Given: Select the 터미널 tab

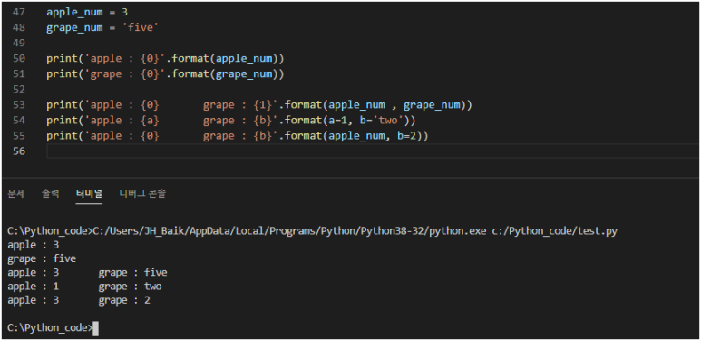Looking at the screenshot, I should point(89,193).
